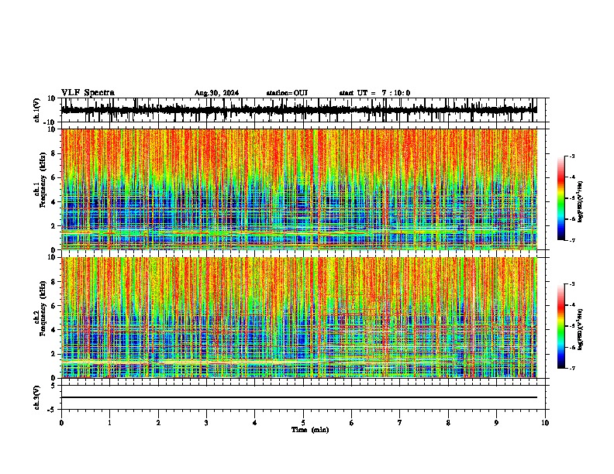Click the ch.1 waveform strip panel
614x474 pixels.
(302, 110)
